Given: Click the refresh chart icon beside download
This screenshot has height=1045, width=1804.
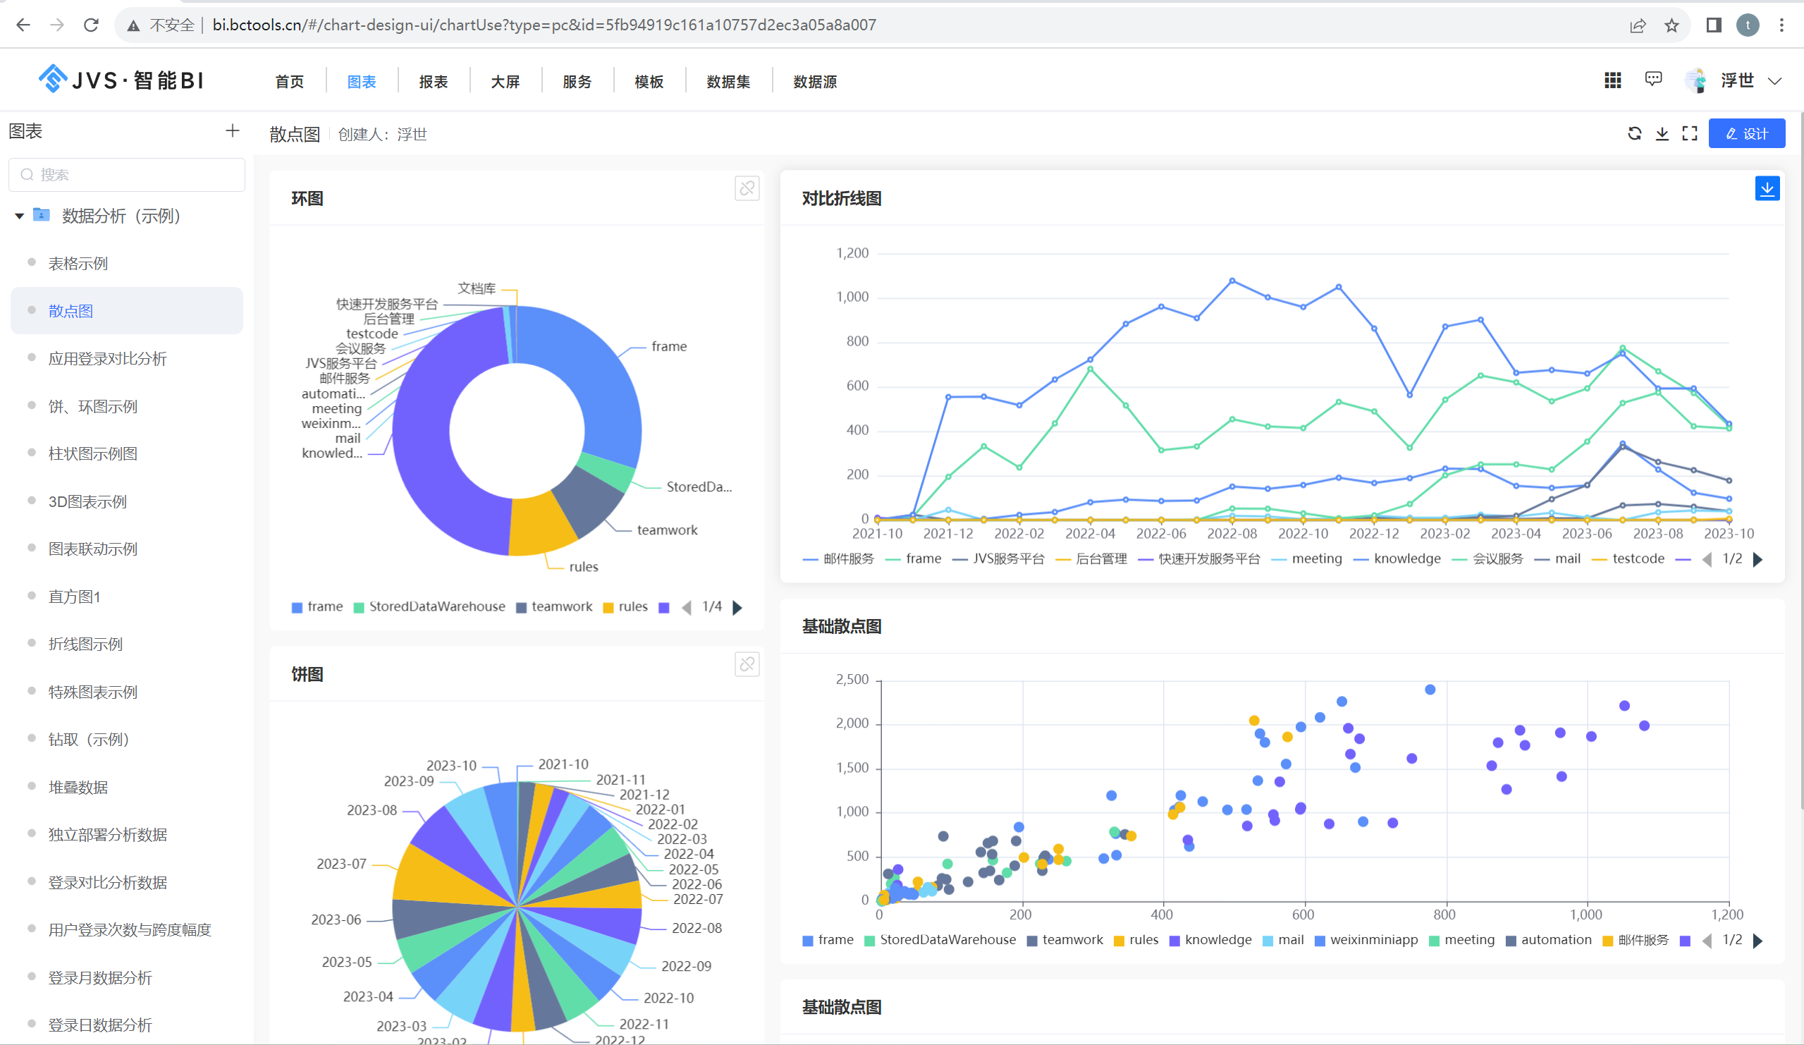Looking at the screenshot, I should tap(1634, 134).
